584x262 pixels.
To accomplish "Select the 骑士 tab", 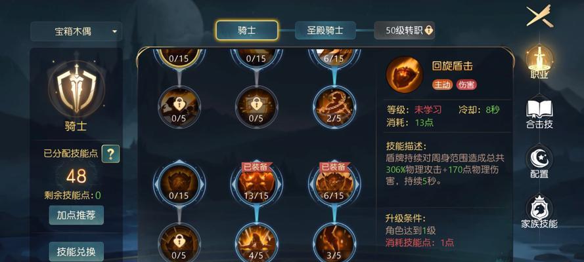I will [x=246, y=30].
